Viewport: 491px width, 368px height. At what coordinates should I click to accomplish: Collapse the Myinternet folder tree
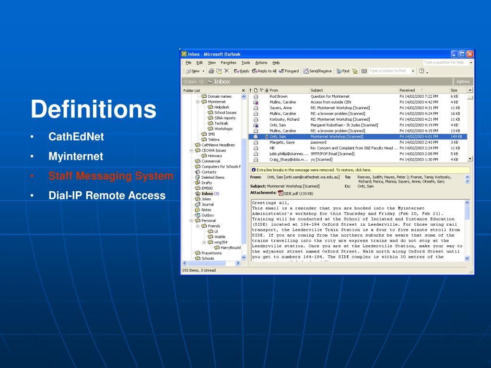(198, 102)
